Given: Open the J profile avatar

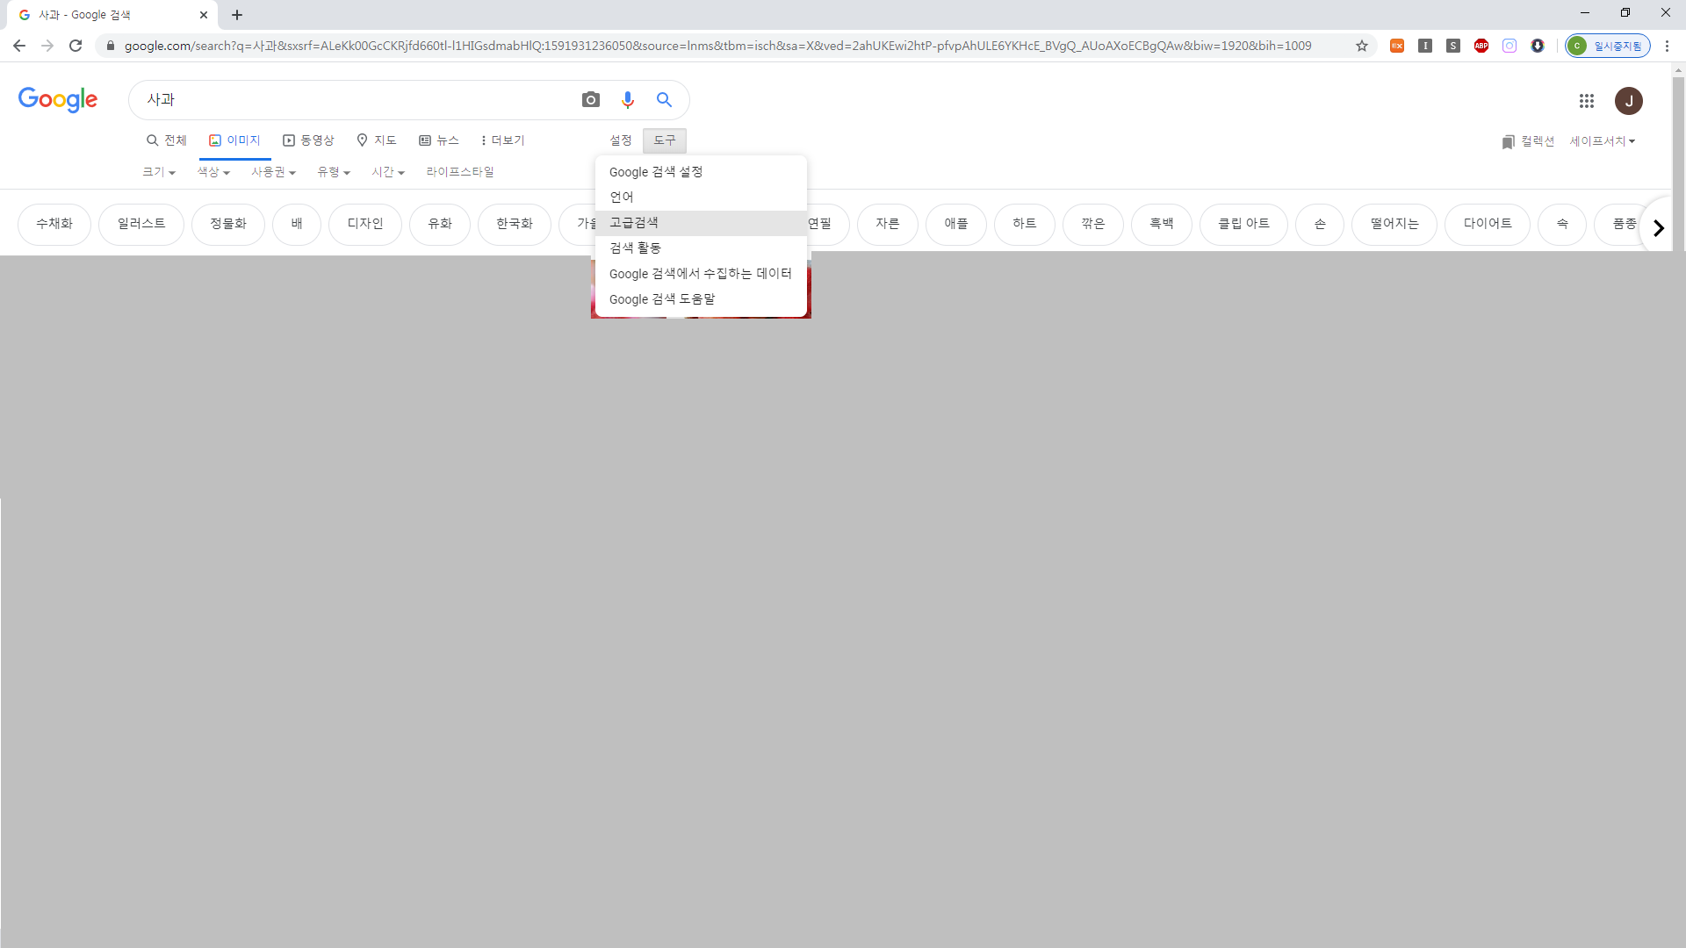Looking at the screenshot, I should (x=1628, y=101).
